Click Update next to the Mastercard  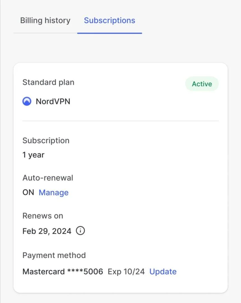click(163, 272)
